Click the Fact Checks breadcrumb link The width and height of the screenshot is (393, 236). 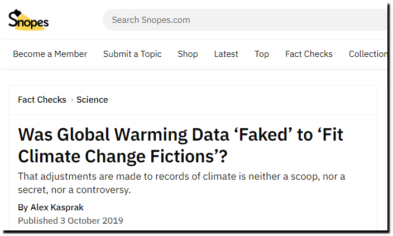coord(42,100)
